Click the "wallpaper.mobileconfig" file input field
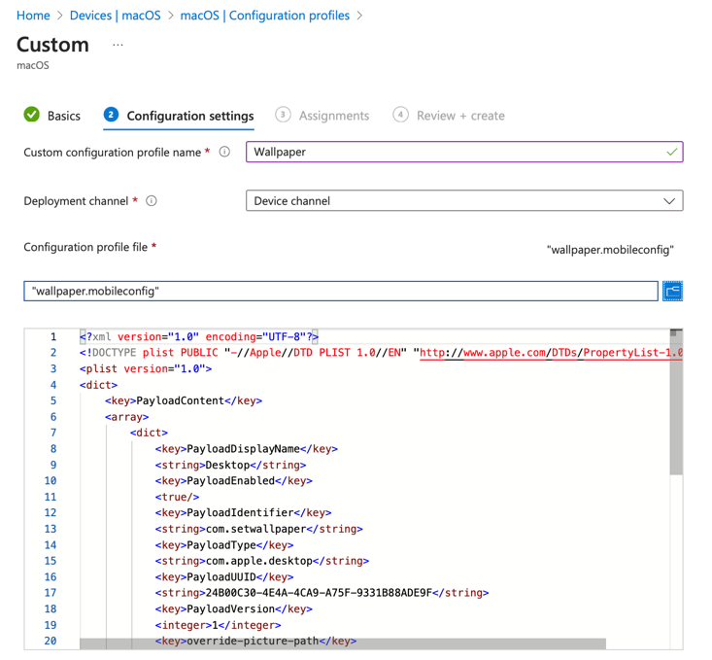Image resolution: width=712 pixels, height=660 pixels. (x=341, y=291)
